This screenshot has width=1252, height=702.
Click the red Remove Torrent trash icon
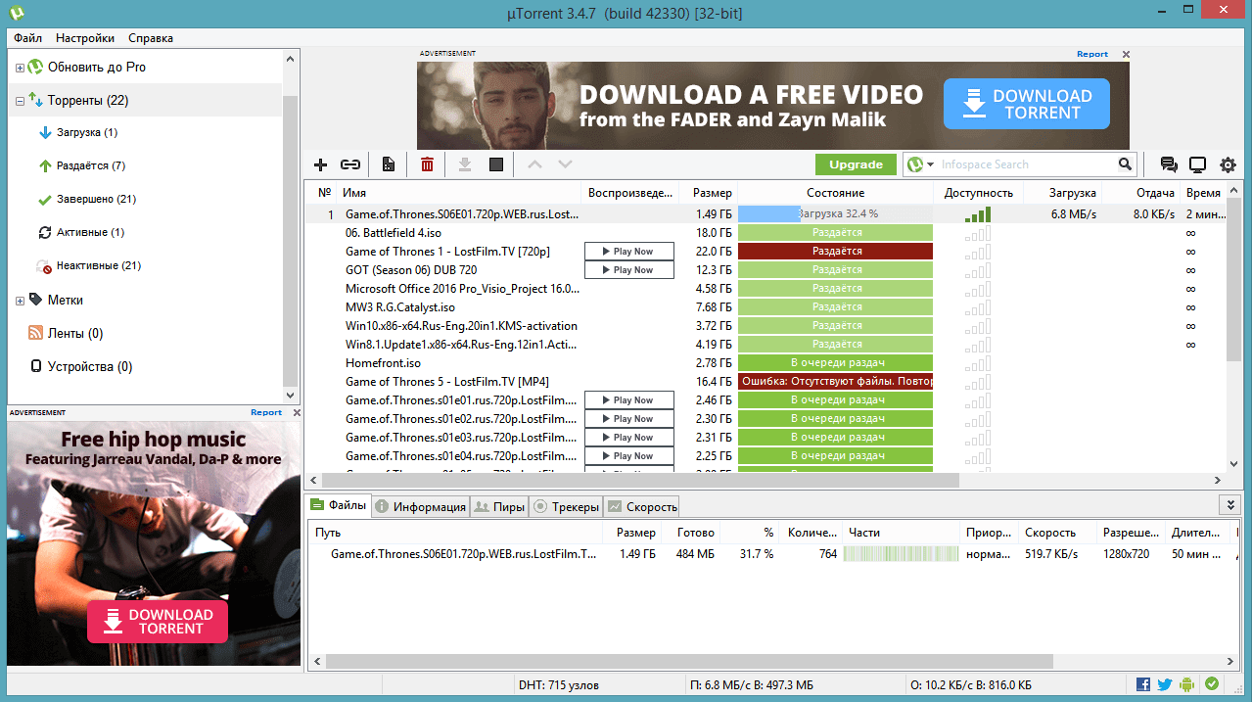[427, 164]
